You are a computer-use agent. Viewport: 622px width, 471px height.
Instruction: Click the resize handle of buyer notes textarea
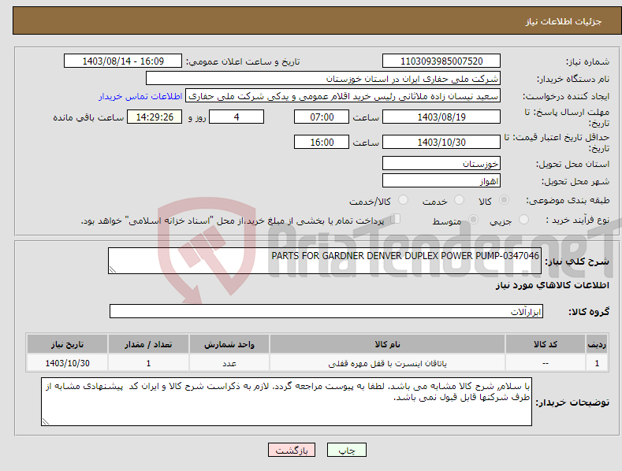pyautogui.click(x=45, y=422)
